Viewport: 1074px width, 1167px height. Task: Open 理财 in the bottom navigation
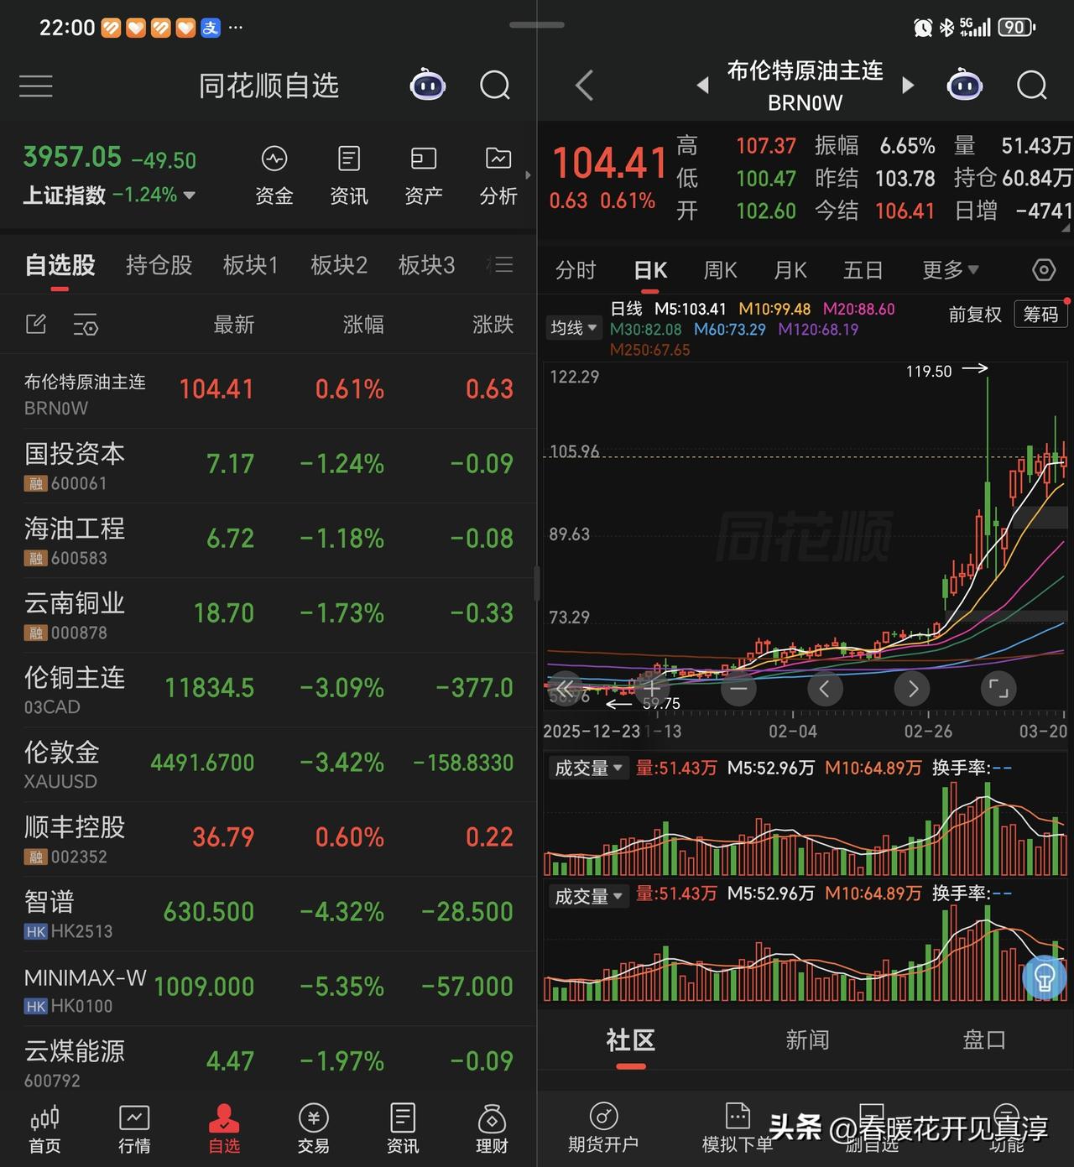[x=492, y=1129]
